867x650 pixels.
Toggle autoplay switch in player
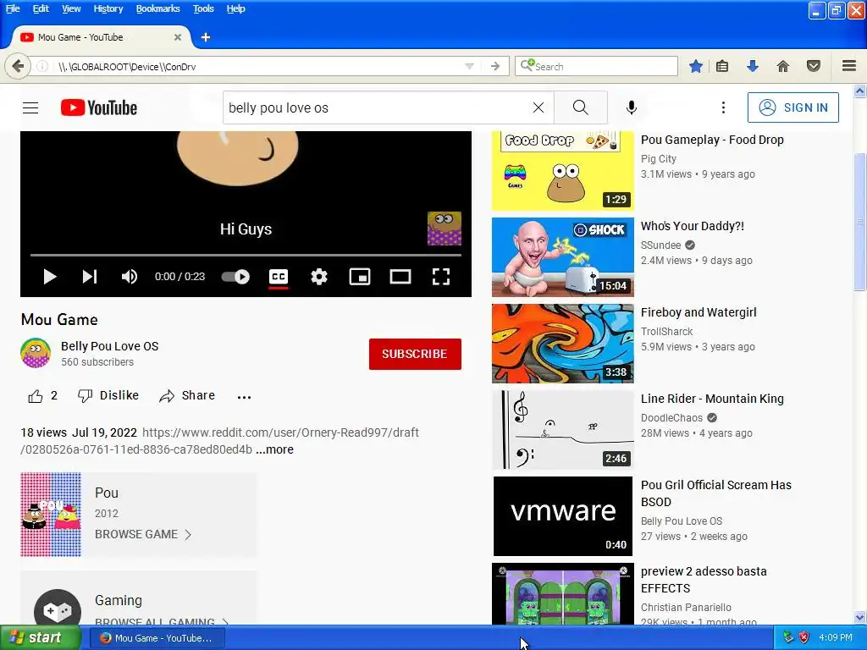click(x=235, y=277)
